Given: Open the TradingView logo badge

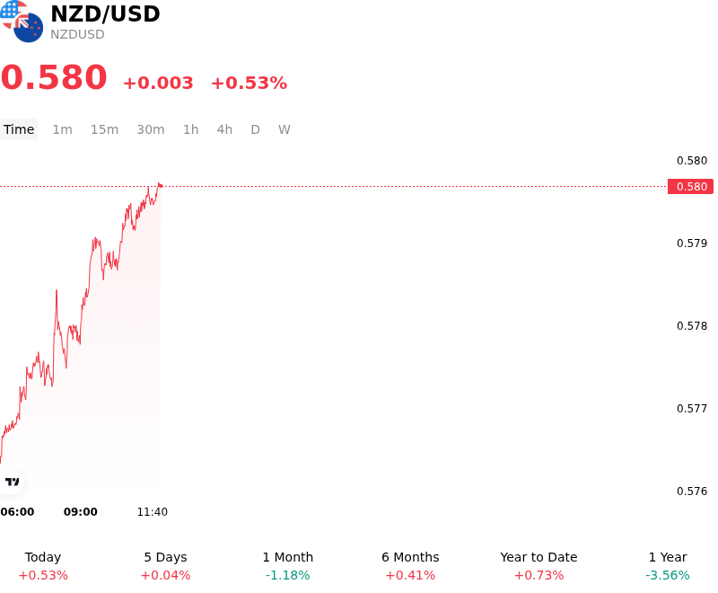Looking at the screenshot, I should point(12,482).
